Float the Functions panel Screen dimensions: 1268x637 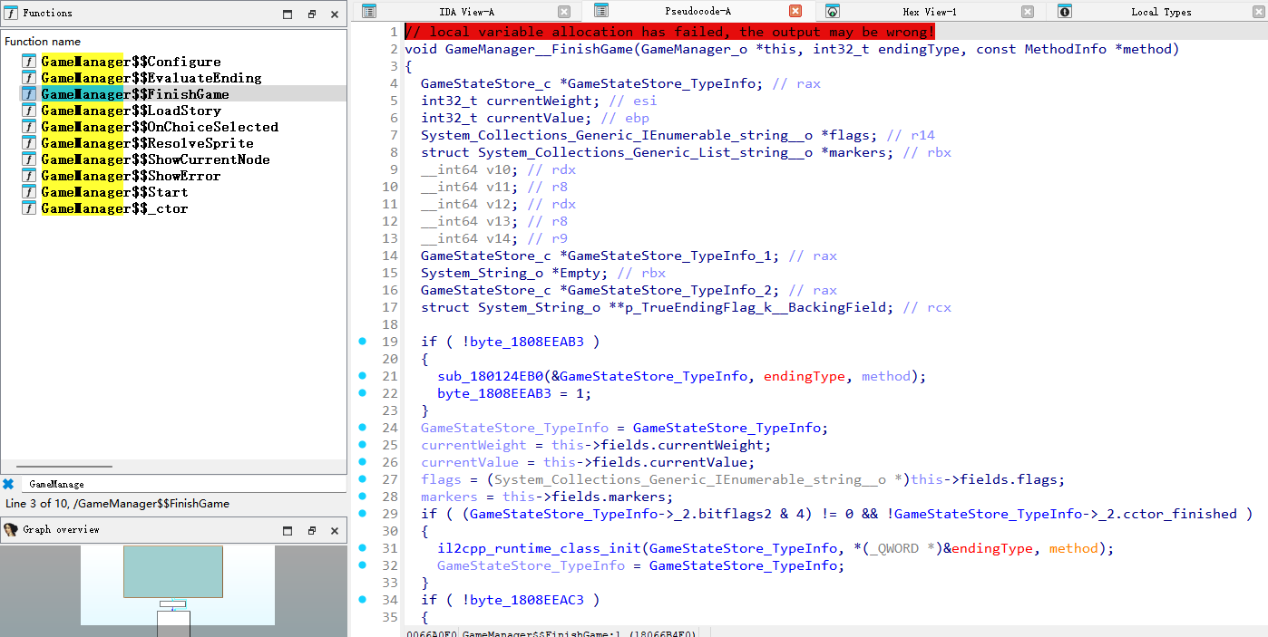(x=311, y=14)
